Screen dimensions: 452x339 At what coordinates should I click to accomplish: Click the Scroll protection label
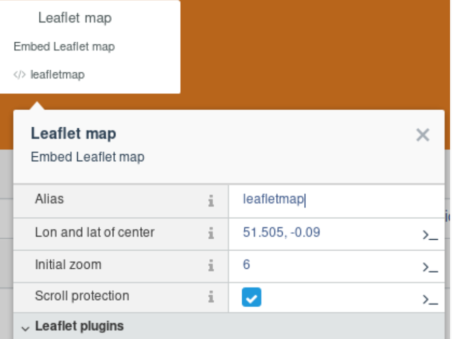click(x=82, y=296)
